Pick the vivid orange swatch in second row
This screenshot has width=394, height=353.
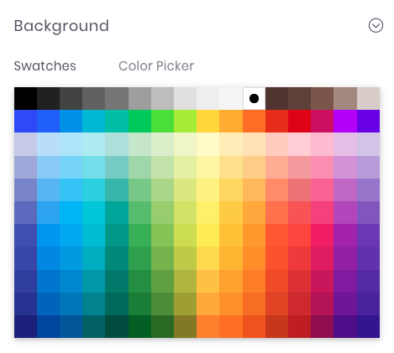pyautogui.click(x=254, y=121)
